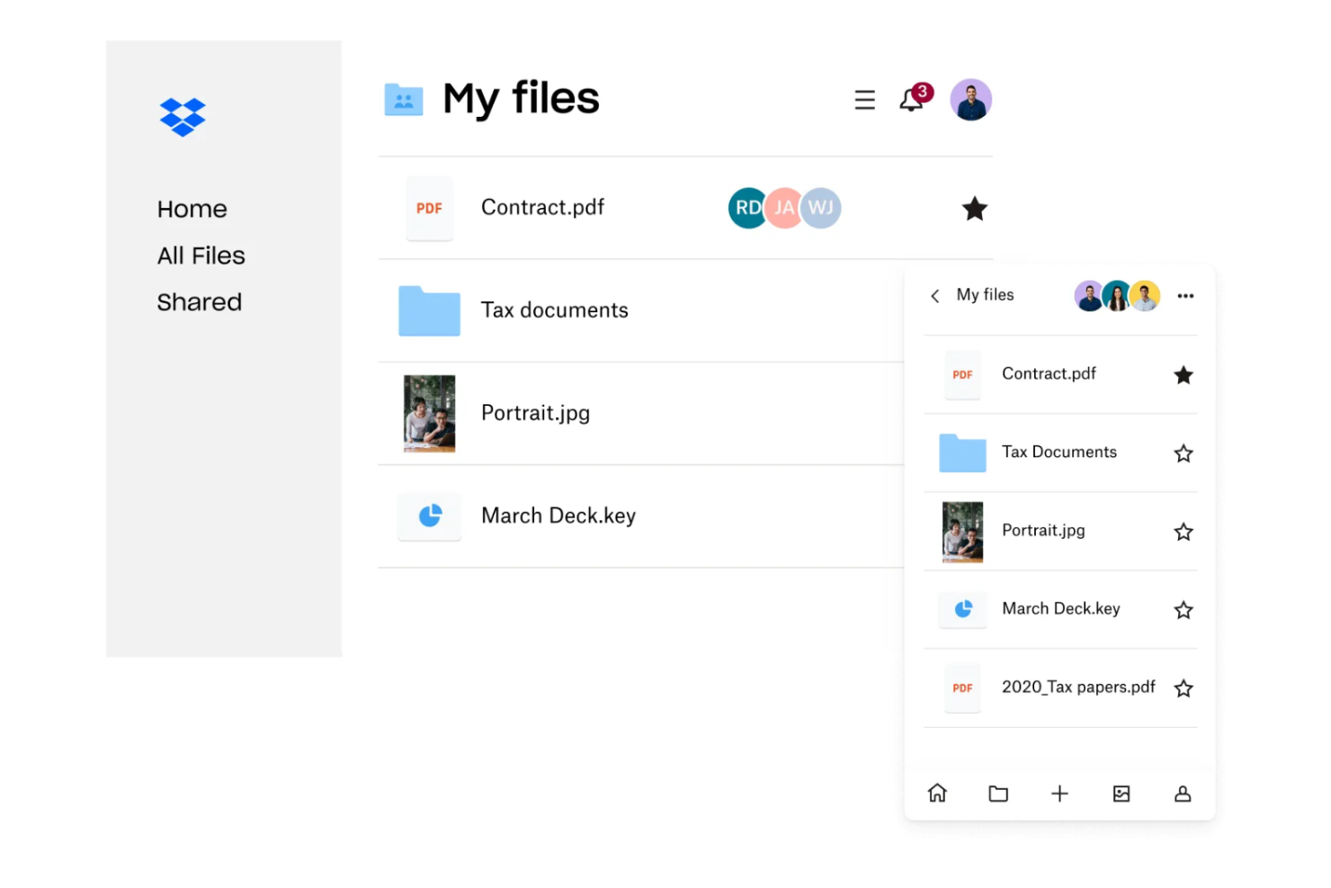
Task: Open the Account icon in mobile bottom bar
Action: [1182, 794]
